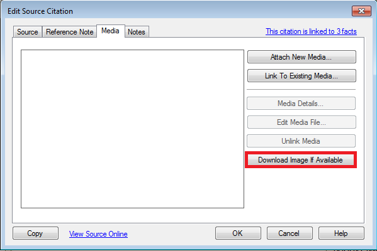Image resolution: width=377 pixels, height=251 pixels.
Task: Click the Unlink Media button
Action: coord(301,141)
